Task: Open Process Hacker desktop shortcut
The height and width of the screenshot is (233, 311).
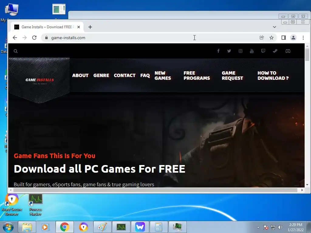Action: point(36,205)
